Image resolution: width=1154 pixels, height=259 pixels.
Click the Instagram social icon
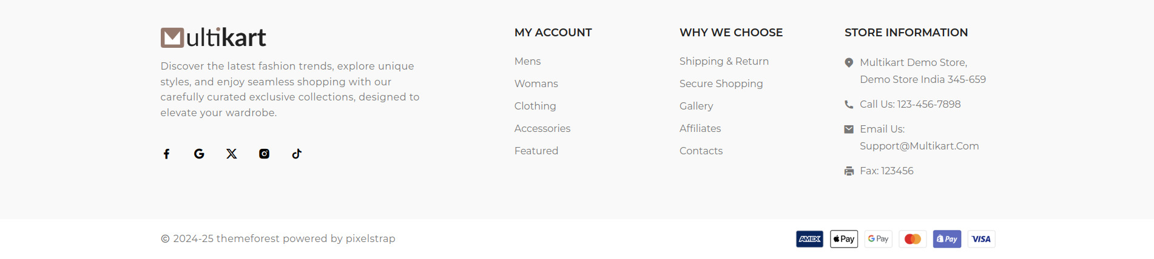(x=265, y=154)
